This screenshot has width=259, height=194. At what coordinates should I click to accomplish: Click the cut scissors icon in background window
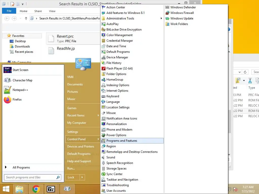point(250,81)
